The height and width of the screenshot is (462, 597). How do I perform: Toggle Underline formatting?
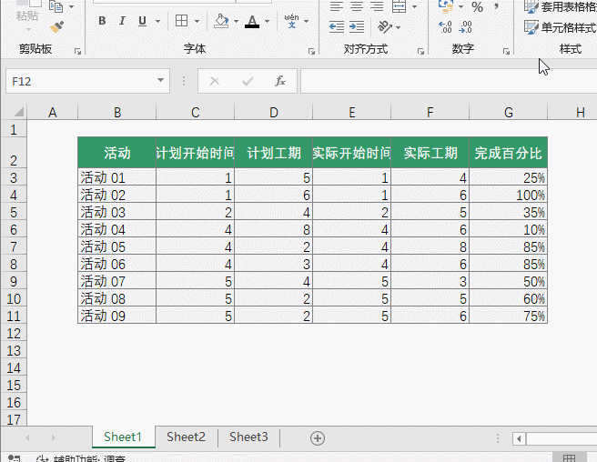click(142, 21)
